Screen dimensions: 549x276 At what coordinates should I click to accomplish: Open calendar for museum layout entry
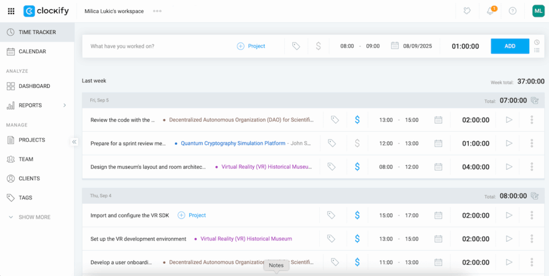[x=438, y=167]
